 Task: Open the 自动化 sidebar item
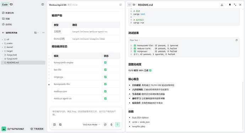tap(7, 24)
